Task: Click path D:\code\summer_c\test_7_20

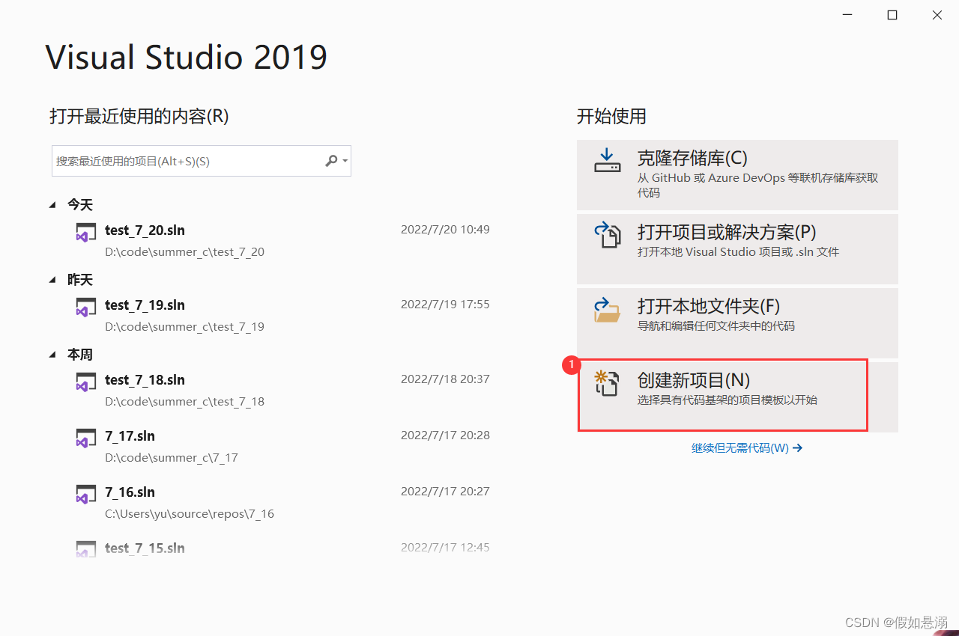Action: (x=184, y=252)
